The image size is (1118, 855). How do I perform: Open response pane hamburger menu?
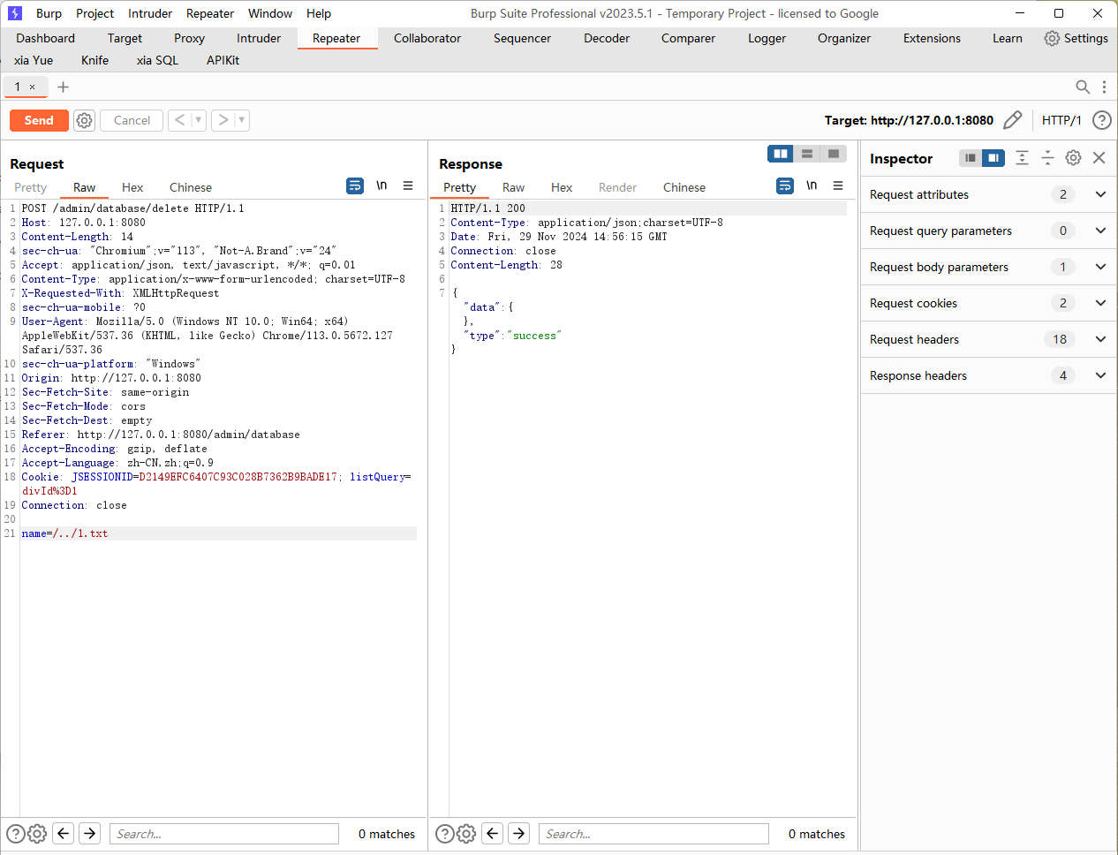point(838,185)
